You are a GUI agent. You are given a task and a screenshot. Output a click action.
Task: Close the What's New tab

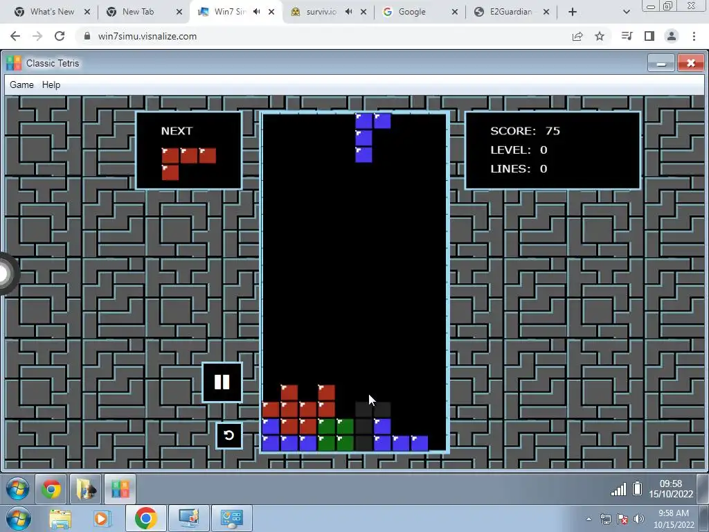(87, 12)
